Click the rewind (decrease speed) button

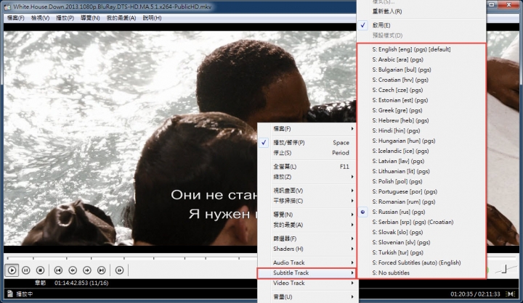(x=73, y=270)
